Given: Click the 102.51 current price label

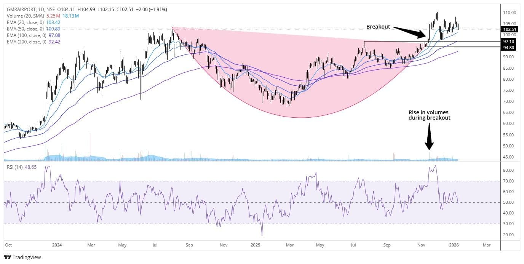Looking at the screenshot, I should tap(510, 29).
